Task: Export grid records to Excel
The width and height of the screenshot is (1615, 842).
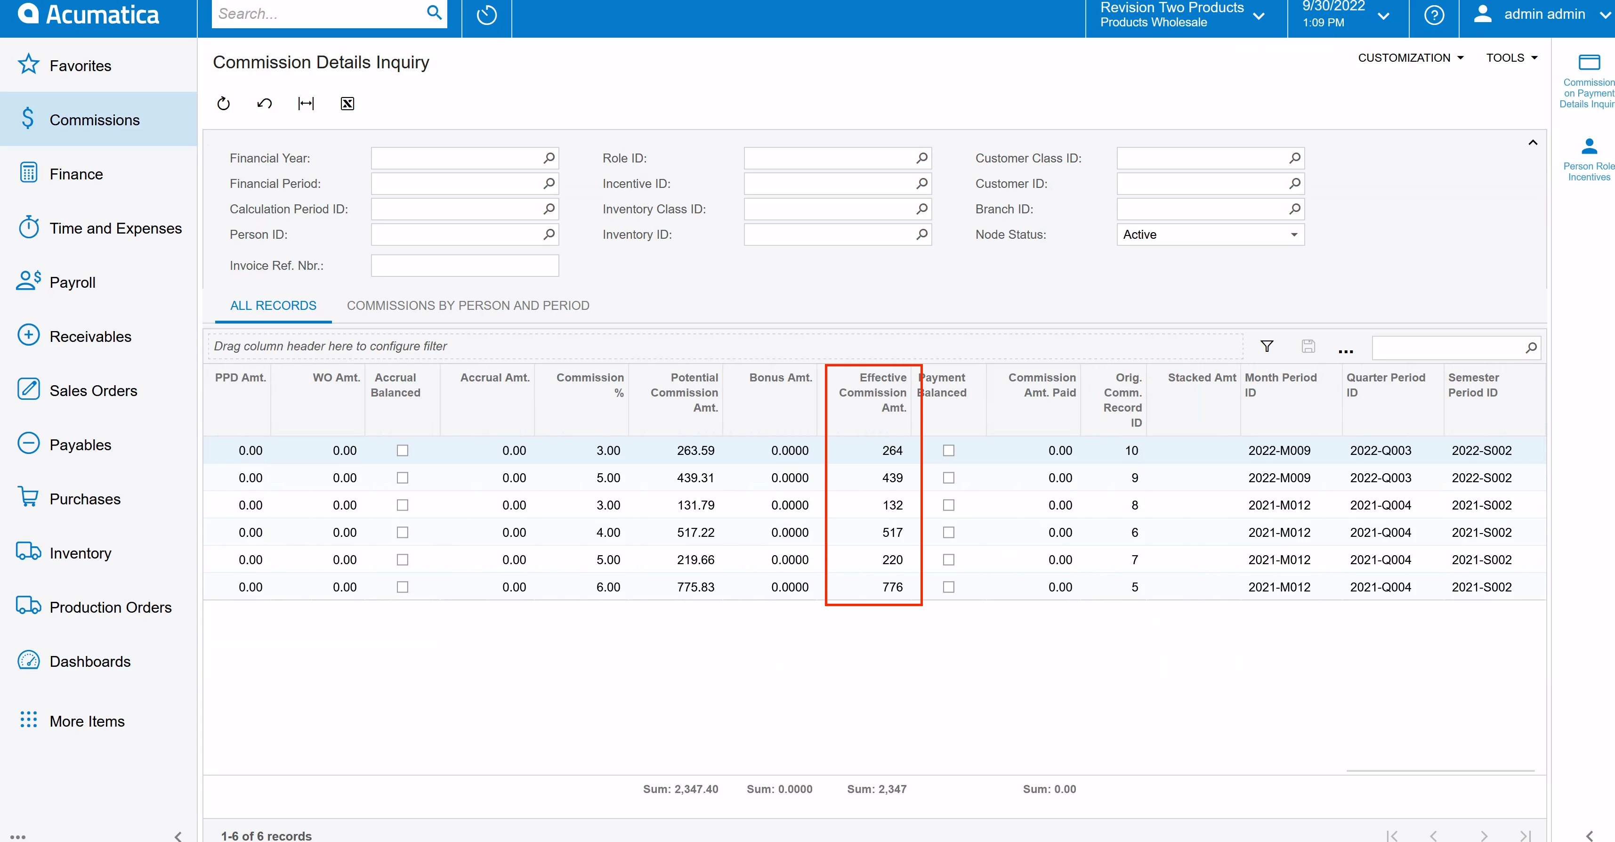Action: [x=347, y=104]
